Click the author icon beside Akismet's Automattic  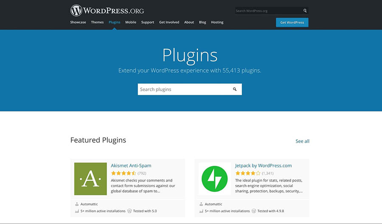(x=77, y=204)
